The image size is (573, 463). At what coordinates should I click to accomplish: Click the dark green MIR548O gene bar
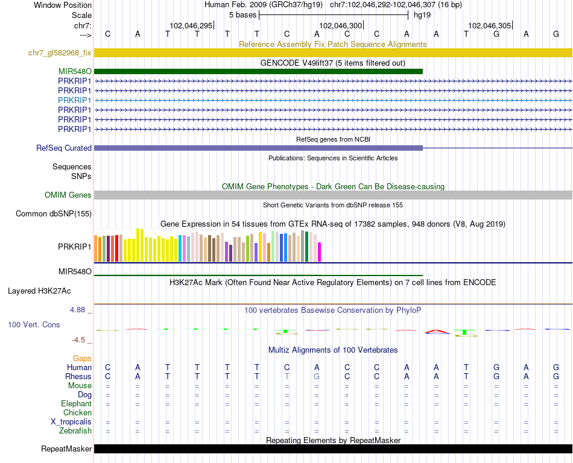coord(258,72)
